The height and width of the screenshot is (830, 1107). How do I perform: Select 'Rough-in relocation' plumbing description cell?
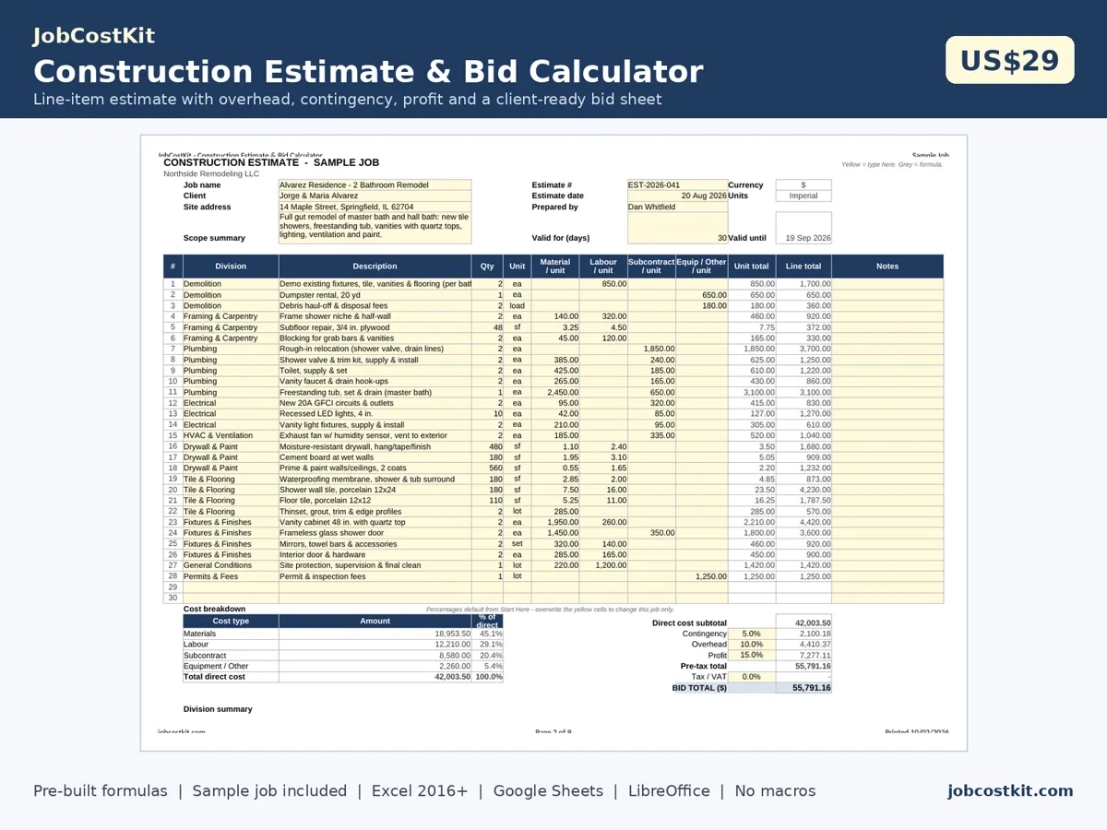click(375, 349)
